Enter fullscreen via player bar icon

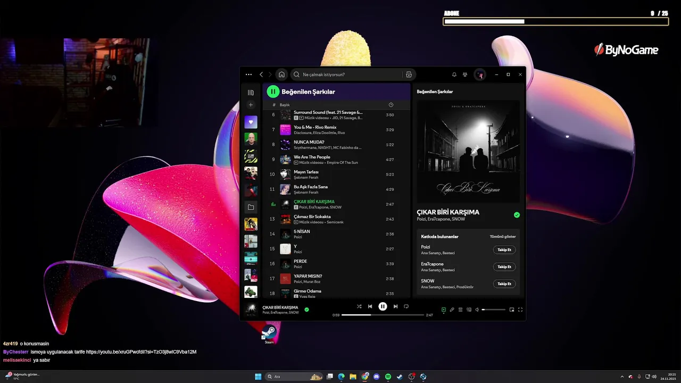(520, 310)
